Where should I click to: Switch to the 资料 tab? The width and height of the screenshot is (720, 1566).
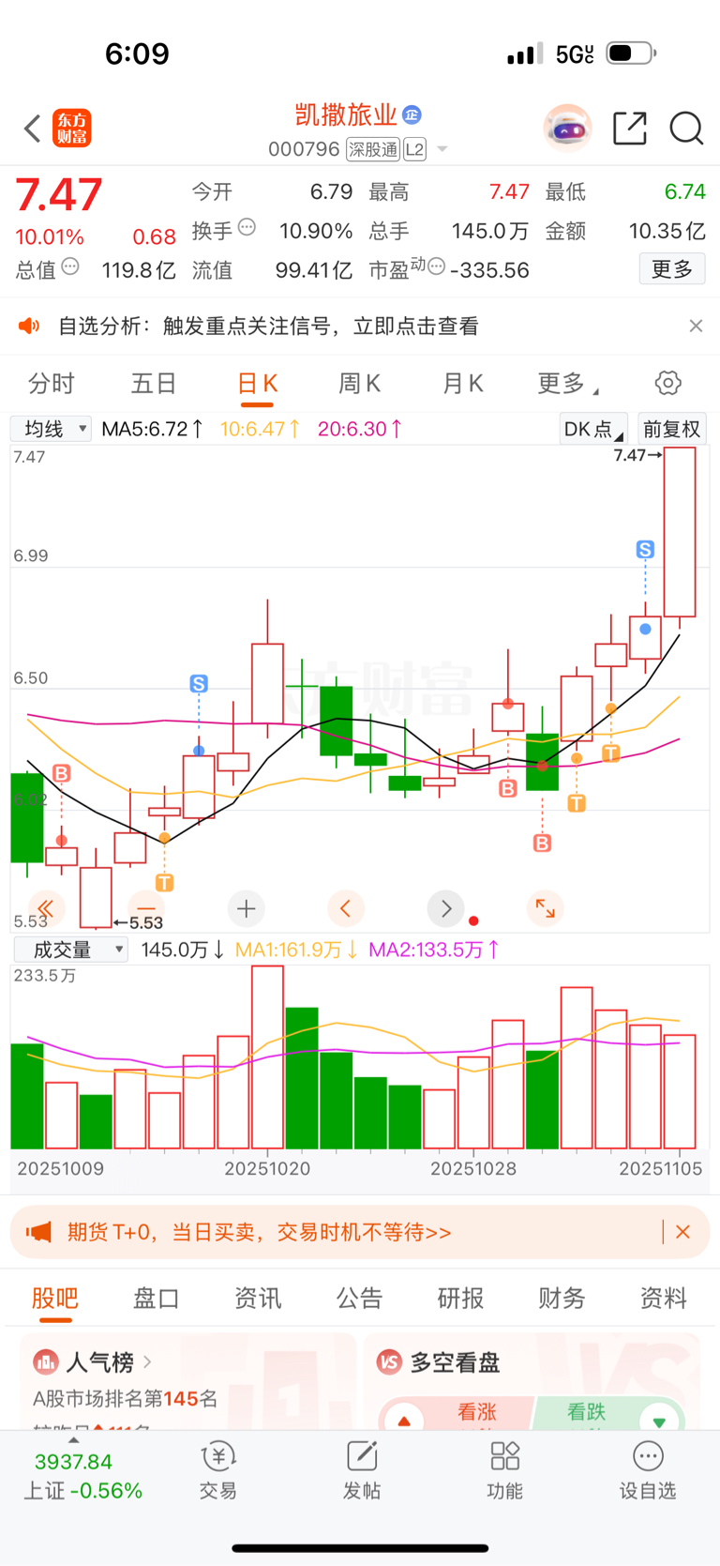pyautogui.click(x=663, y=1299)
